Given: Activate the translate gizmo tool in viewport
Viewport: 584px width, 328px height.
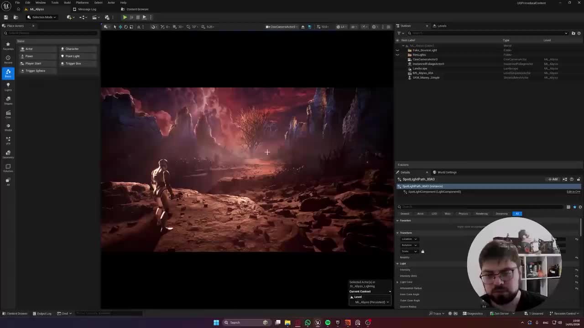Looking at the screenshot, I should tap(120, 26).
